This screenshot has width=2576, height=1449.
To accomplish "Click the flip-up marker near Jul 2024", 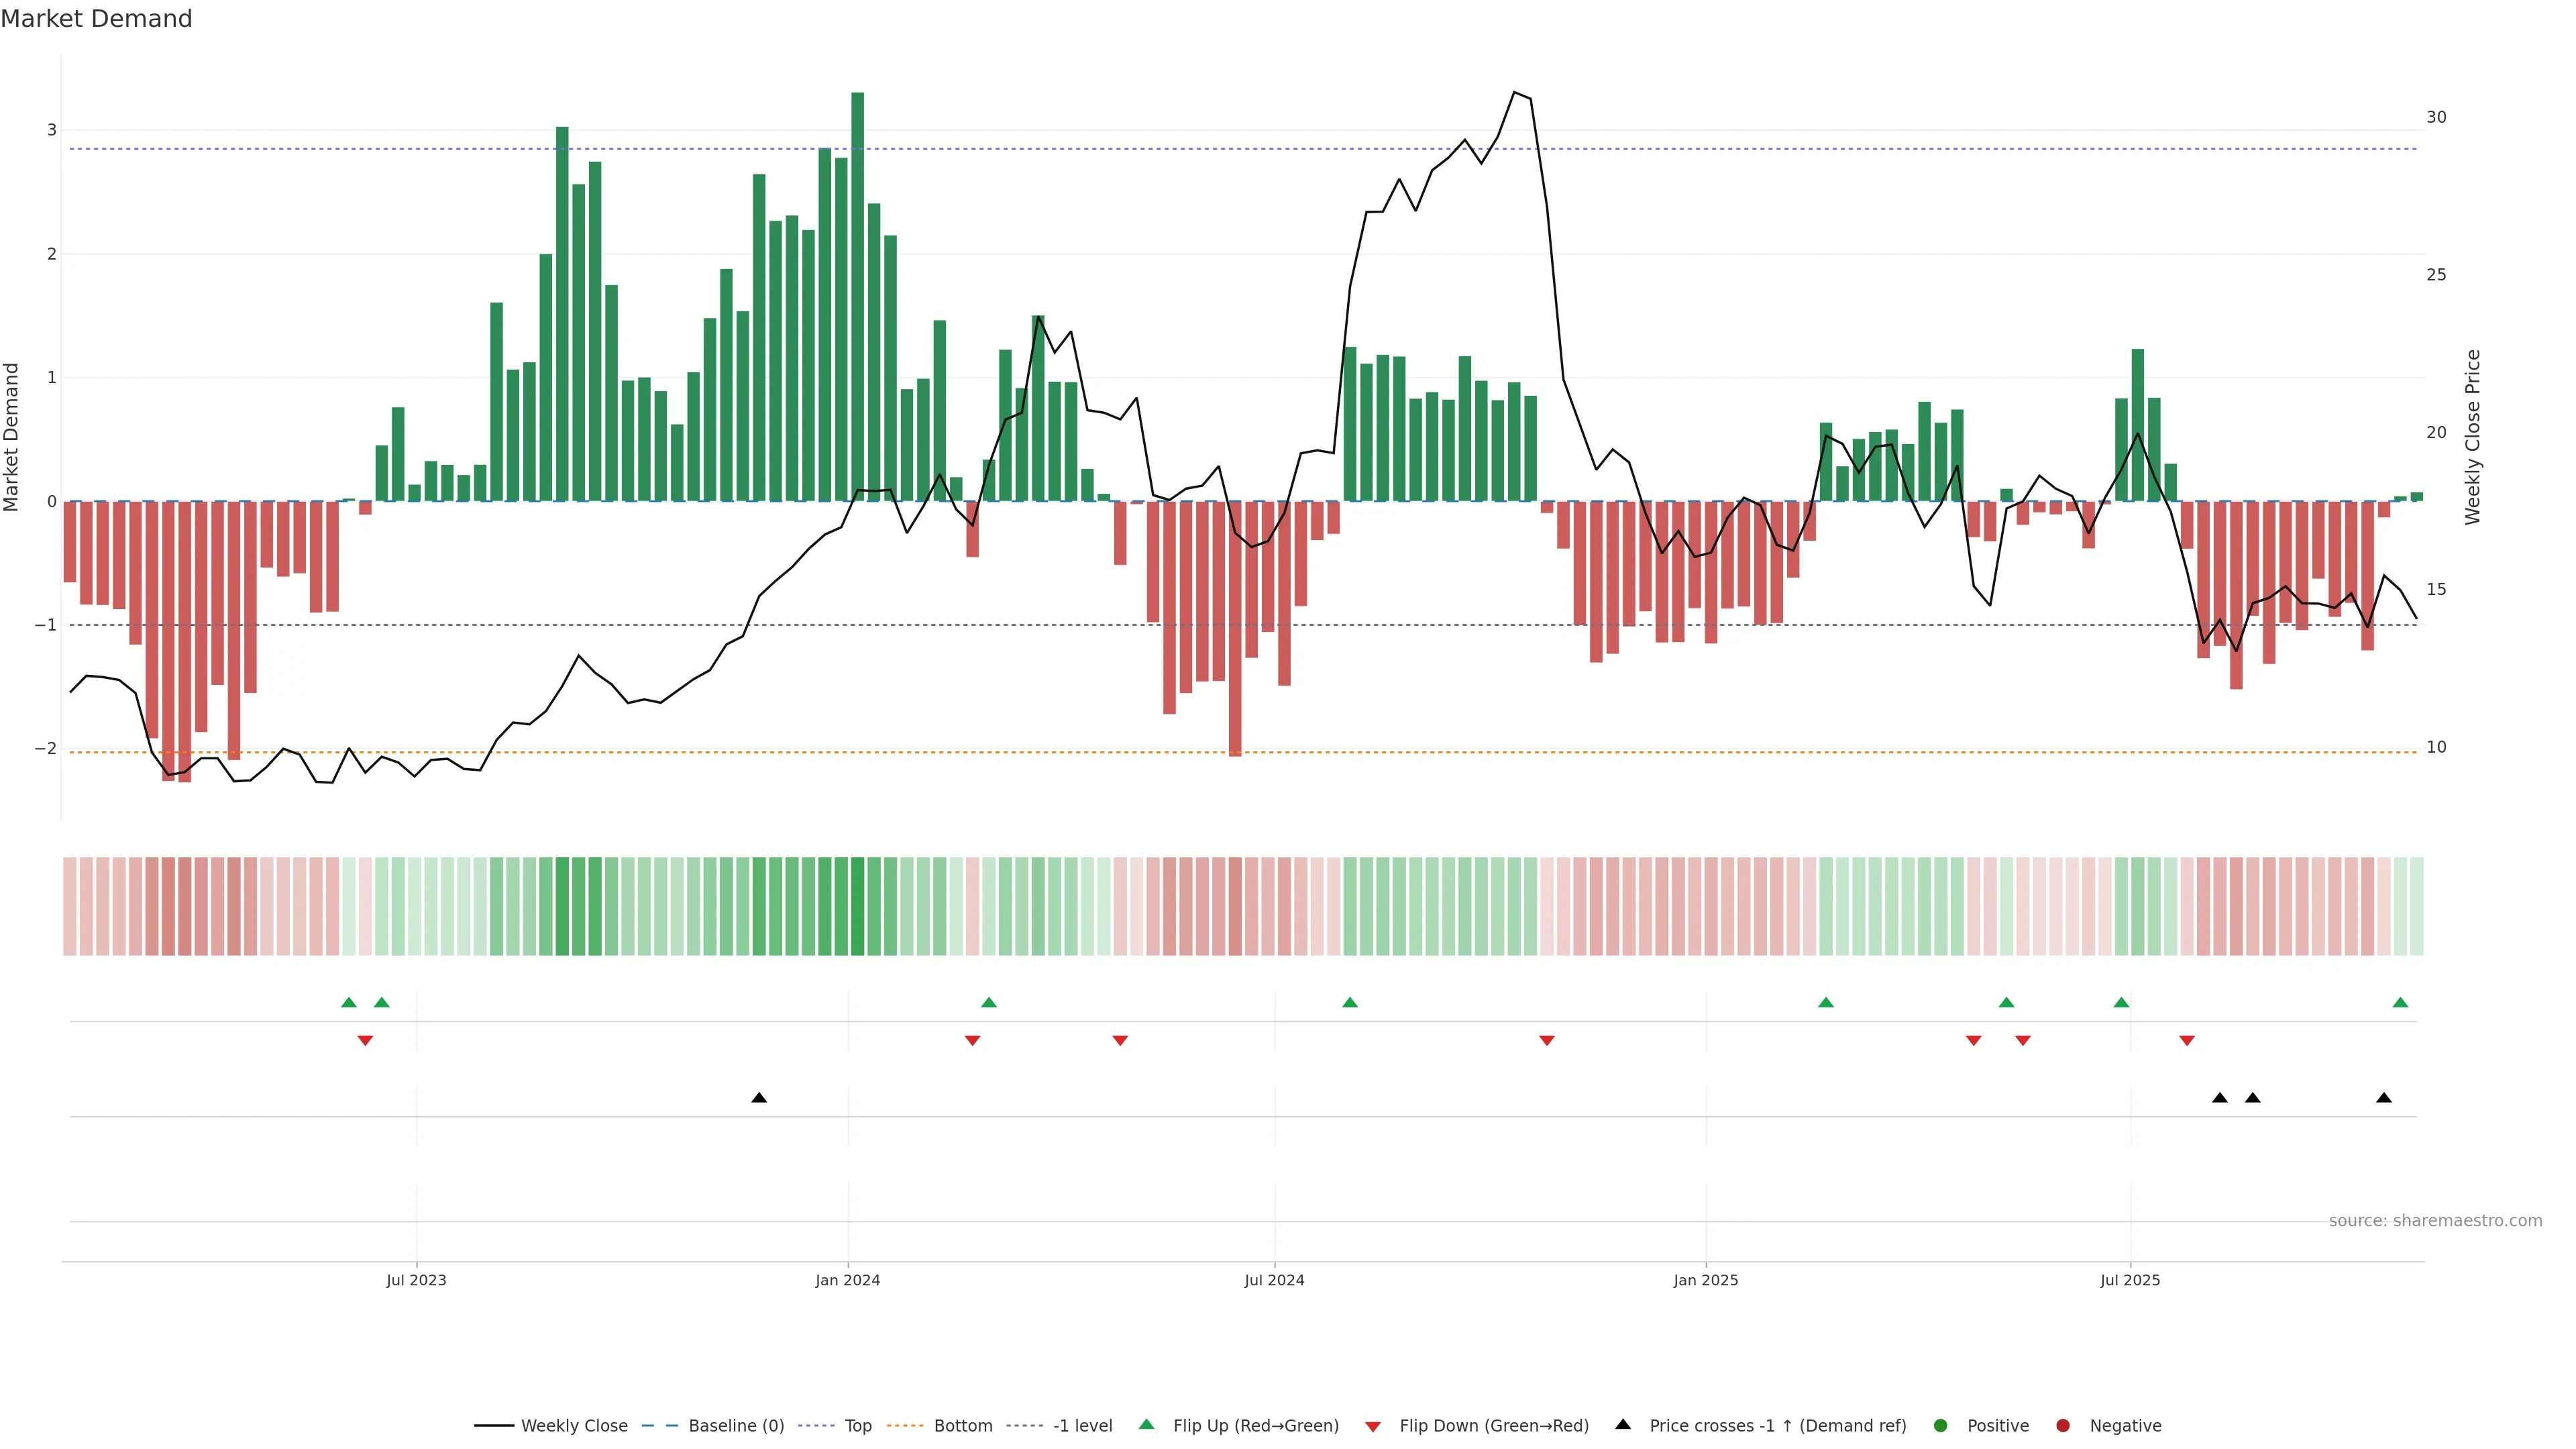I will 1350,1002.
